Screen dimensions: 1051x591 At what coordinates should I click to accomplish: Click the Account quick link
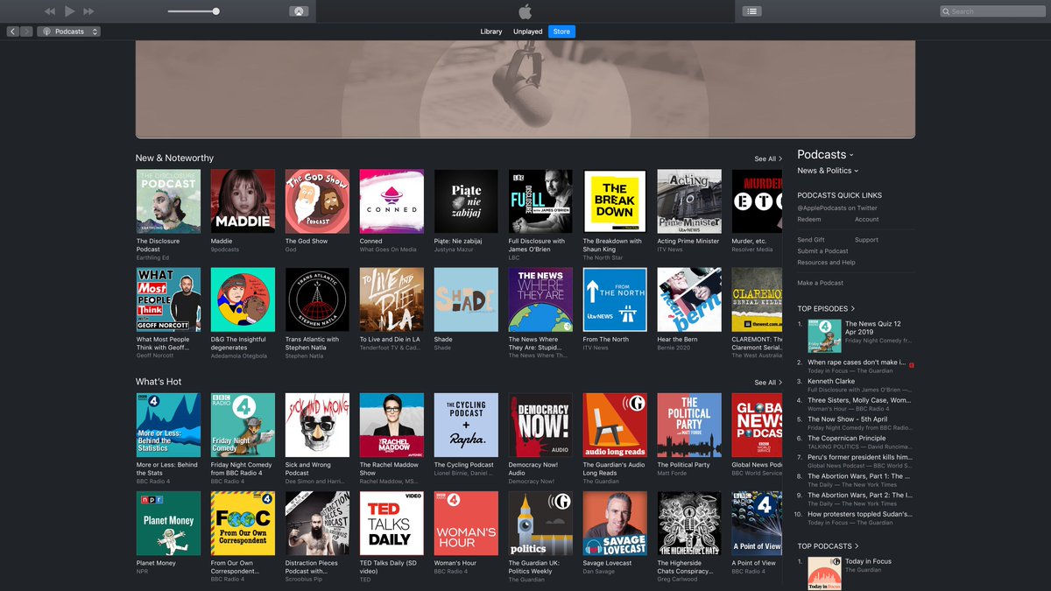click(x=867, y=220)
